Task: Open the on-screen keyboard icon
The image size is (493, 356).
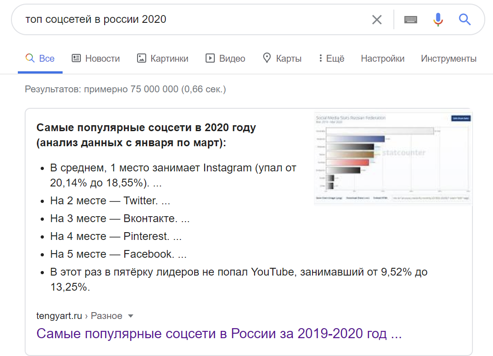Action: 411,20
